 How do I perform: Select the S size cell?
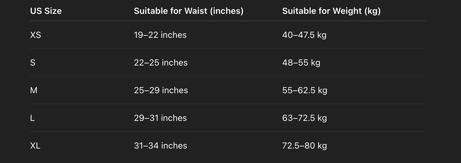[x=33, y=63]
